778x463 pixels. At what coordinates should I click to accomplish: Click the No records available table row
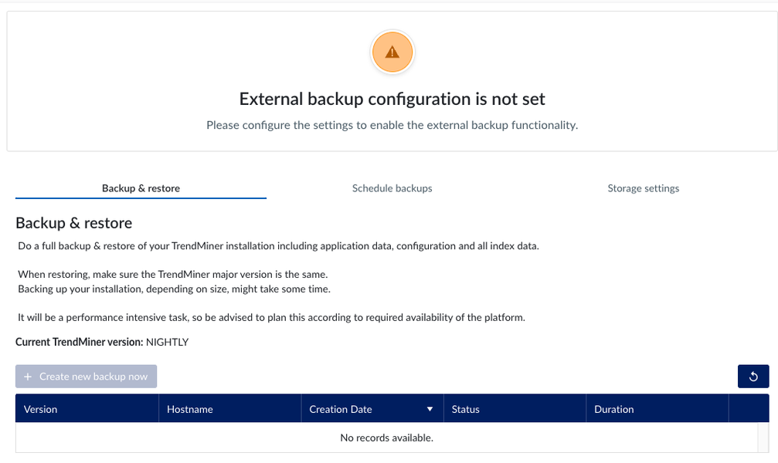pos(388,437)
